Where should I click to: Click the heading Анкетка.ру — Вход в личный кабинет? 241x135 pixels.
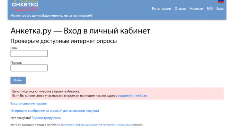(80, 31)
